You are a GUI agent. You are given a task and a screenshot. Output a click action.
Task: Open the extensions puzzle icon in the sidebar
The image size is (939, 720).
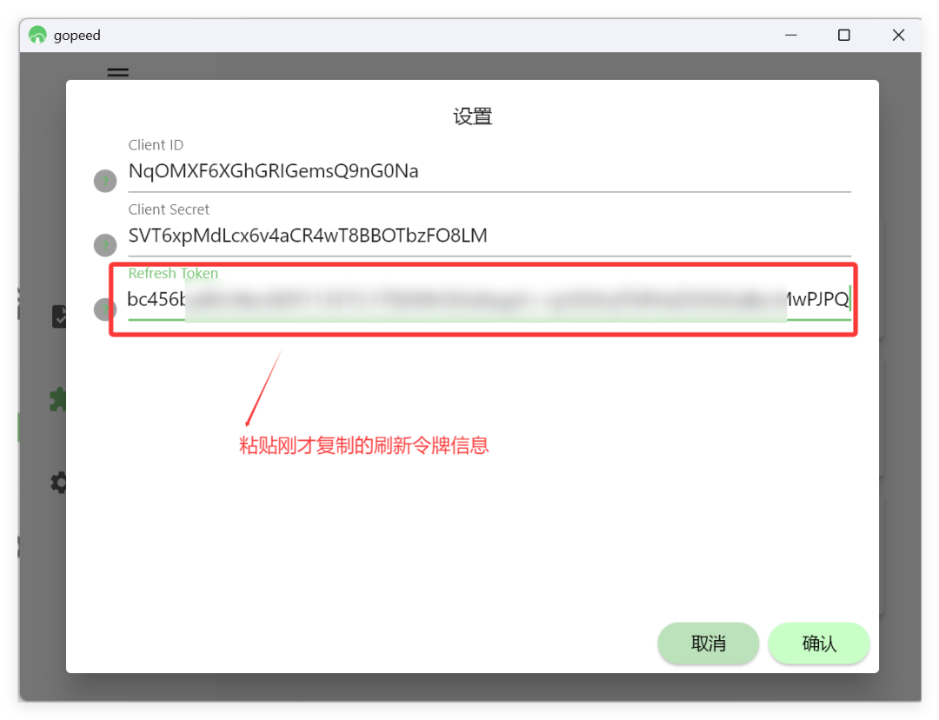coord(58,399)
